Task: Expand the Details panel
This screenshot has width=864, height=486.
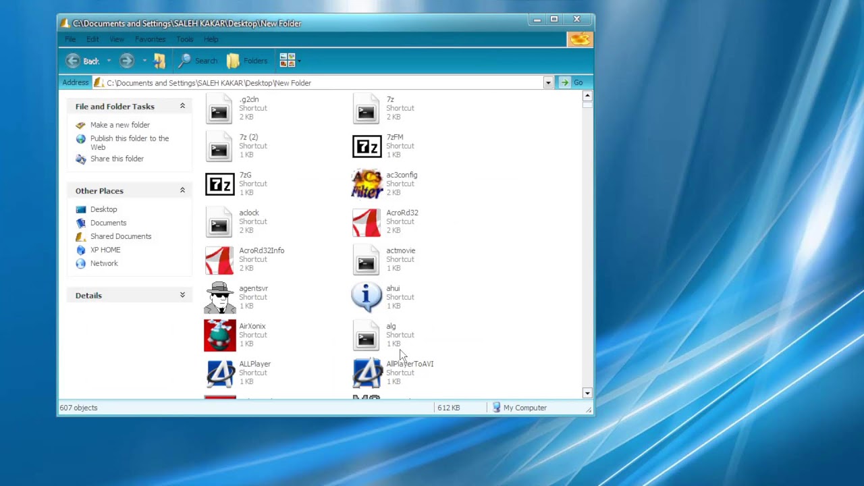Action: [182, 295]
